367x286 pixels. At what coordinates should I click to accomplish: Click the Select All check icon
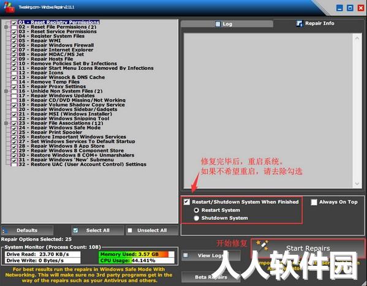click(x=75, y=230)
